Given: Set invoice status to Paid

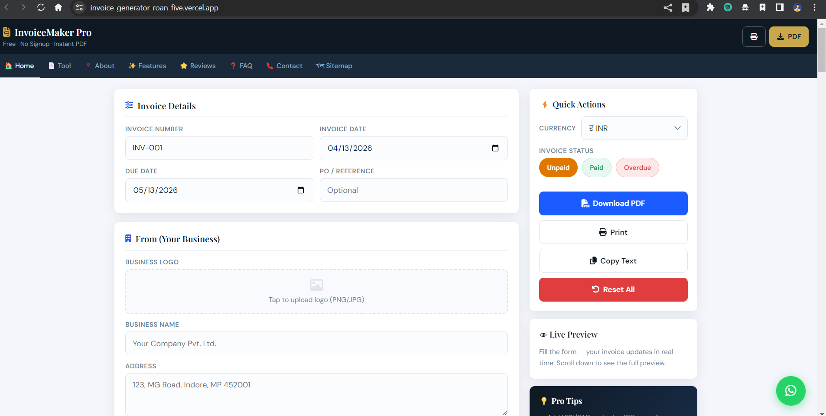Looking at the screenshot, I should click(x=596, y=168).
